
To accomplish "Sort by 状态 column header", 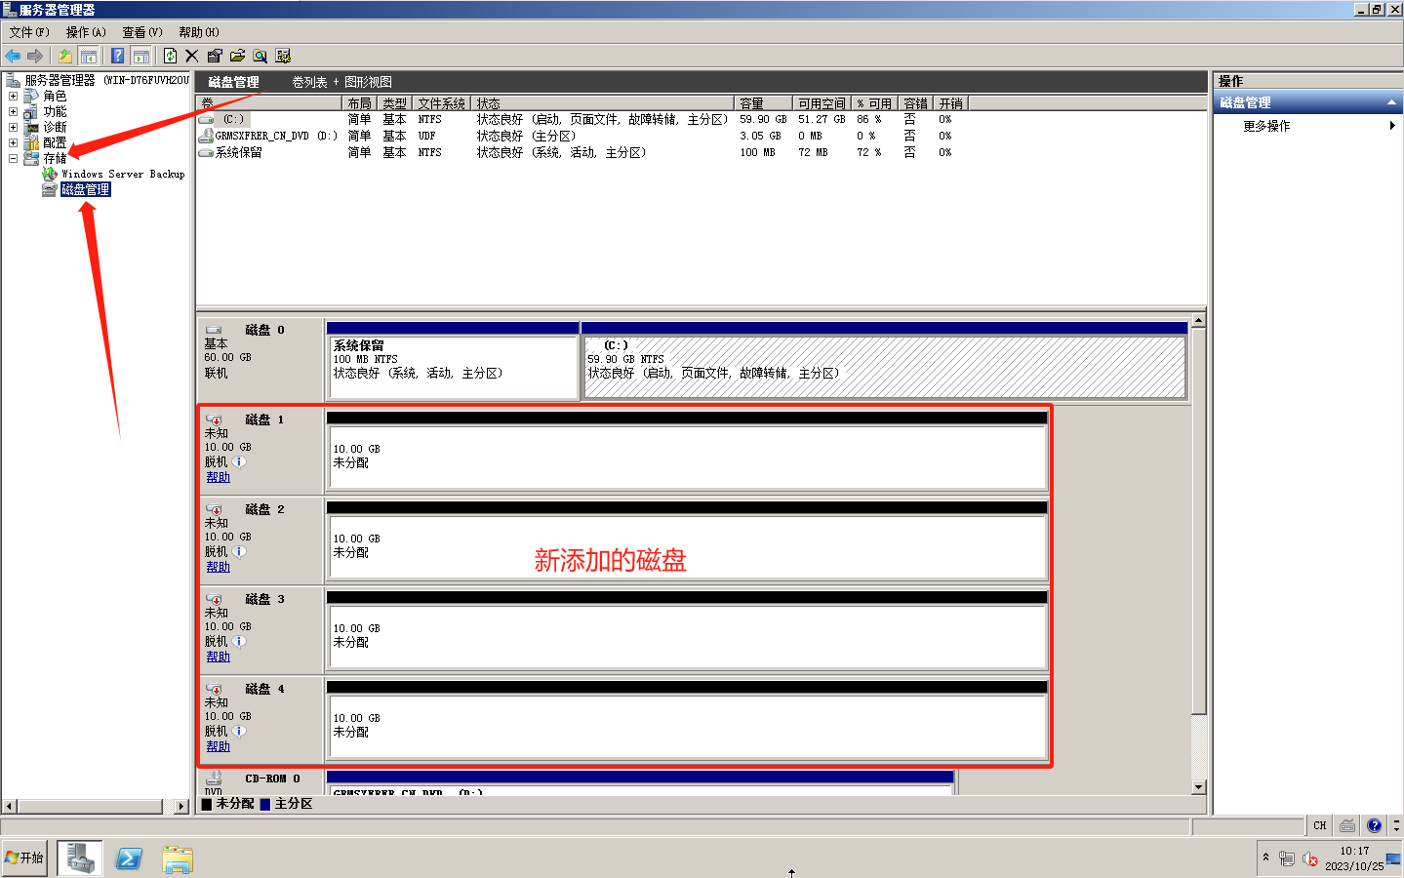I will tap(603, 103).
